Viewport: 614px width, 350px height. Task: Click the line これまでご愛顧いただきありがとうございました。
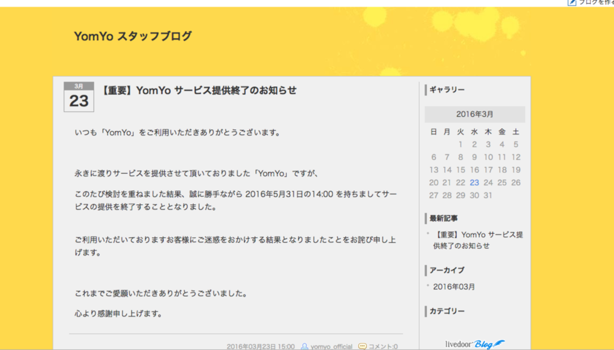click(161, 293)
